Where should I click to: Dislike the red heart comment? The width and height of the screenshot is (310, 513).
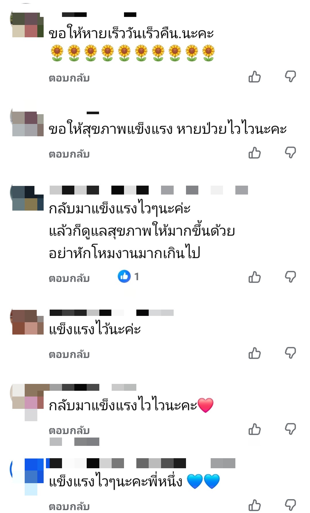pyautogui.click(x=290, y=430)
